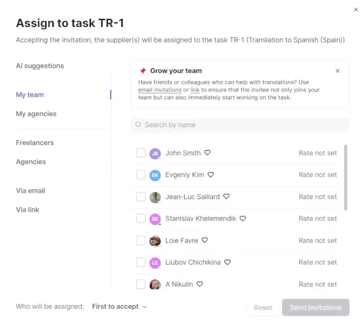Tick Loie Favre's checkbox

click(141, 241)
